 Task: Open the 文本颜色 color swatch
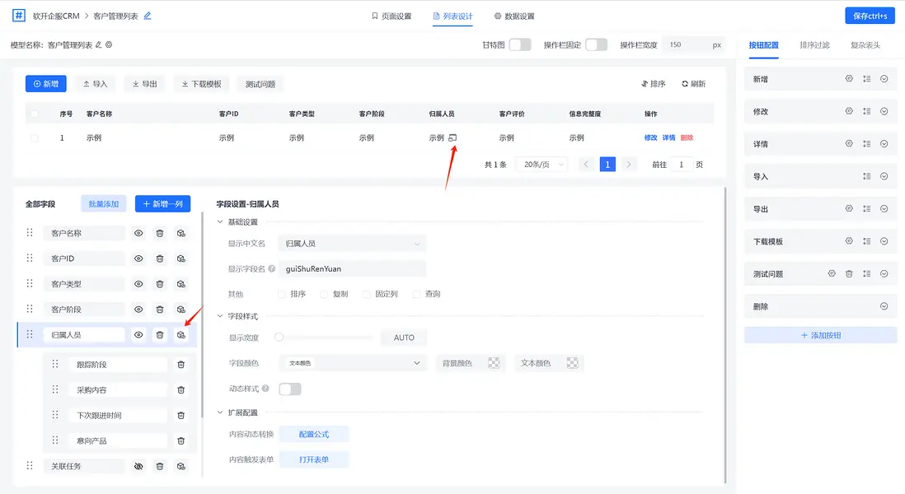click(x=572, y=363)
